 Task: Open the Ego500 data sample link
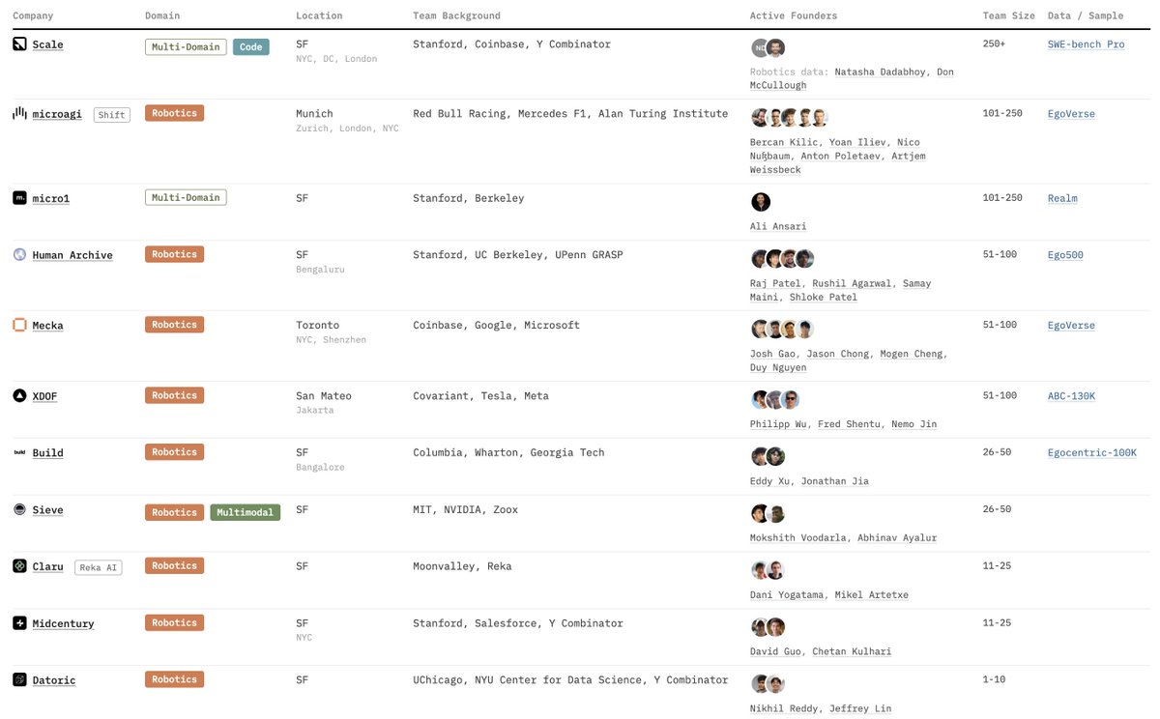pos(1065,255)
